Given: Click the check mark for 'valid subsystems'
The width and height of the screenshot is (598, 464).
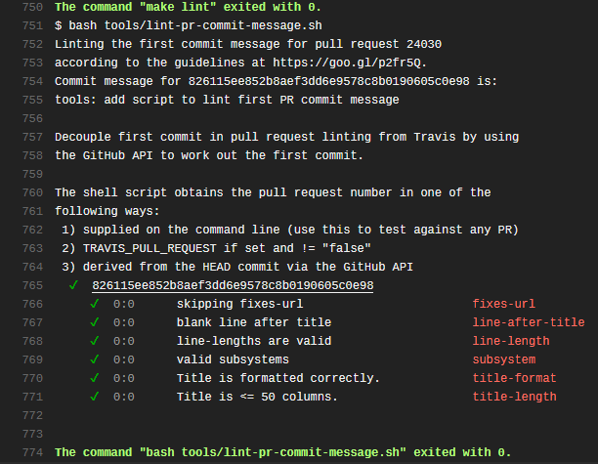Looking at the screenshot, I should [95, 359].
